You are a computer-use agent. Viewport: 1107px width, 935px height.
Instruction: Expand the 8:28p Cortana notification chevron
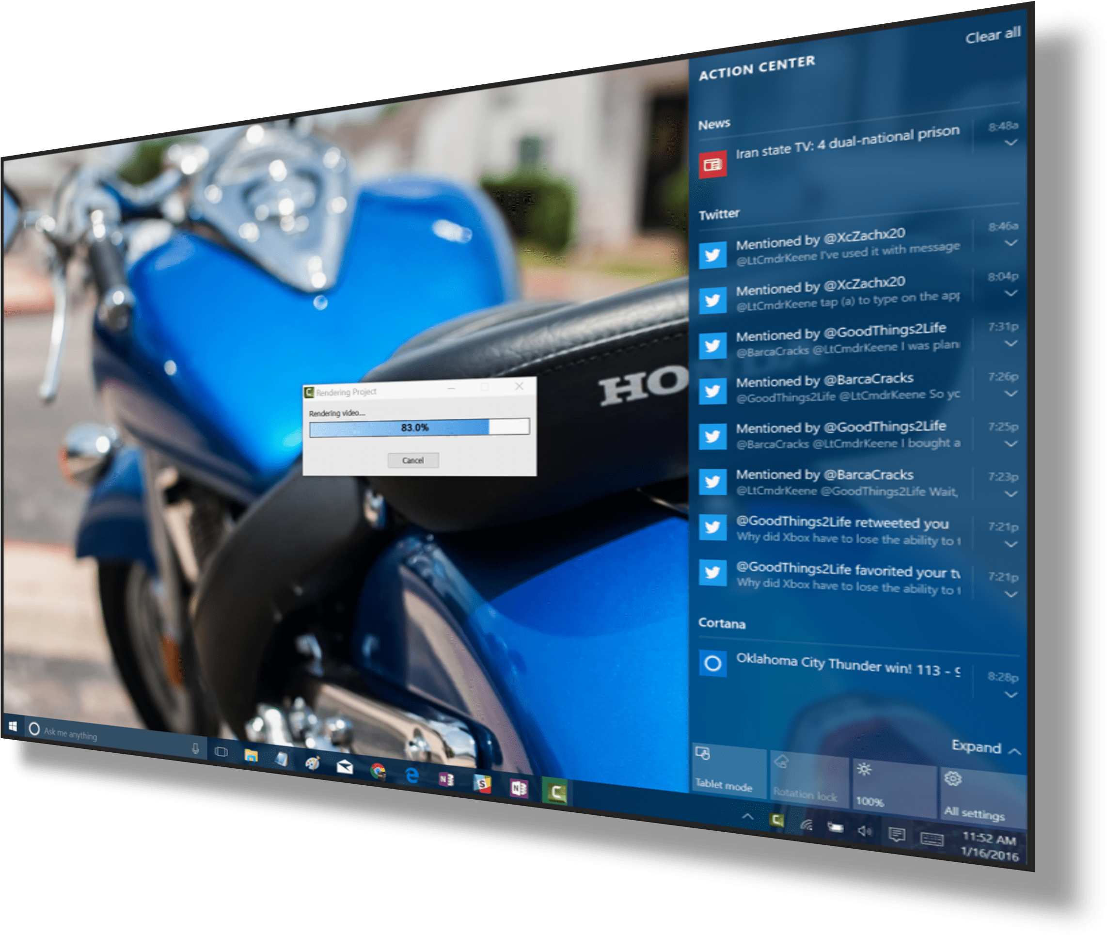tap(1010, 695)
